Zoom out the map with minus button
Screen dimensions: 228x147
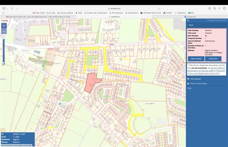coord(4,31)
